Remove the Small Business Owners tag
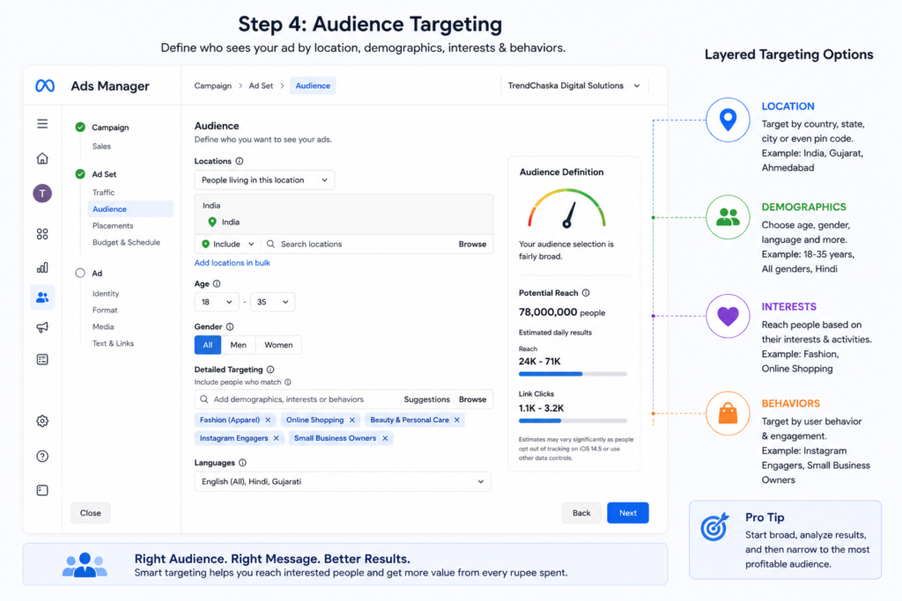Screen dimensions: 902x601 click(x=386, y=438)
